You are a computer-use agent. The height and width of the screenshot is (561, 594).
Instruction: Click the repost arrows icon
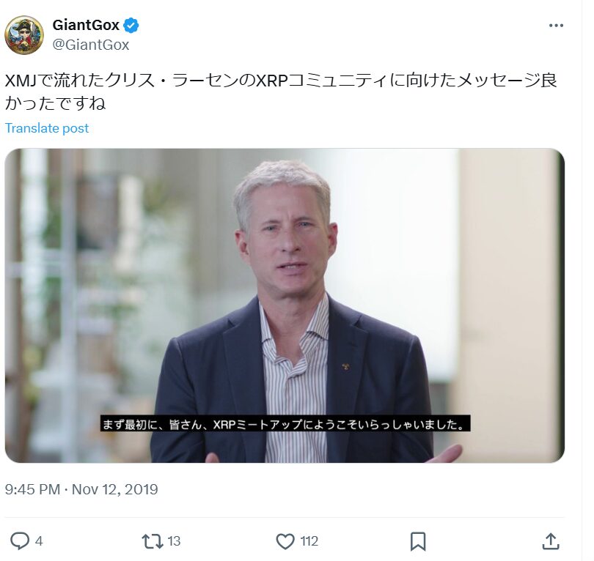click(x=152, y=541)
